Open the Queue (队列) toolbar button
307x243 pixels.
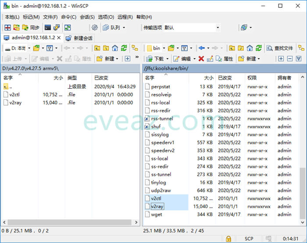coord(111,28)
